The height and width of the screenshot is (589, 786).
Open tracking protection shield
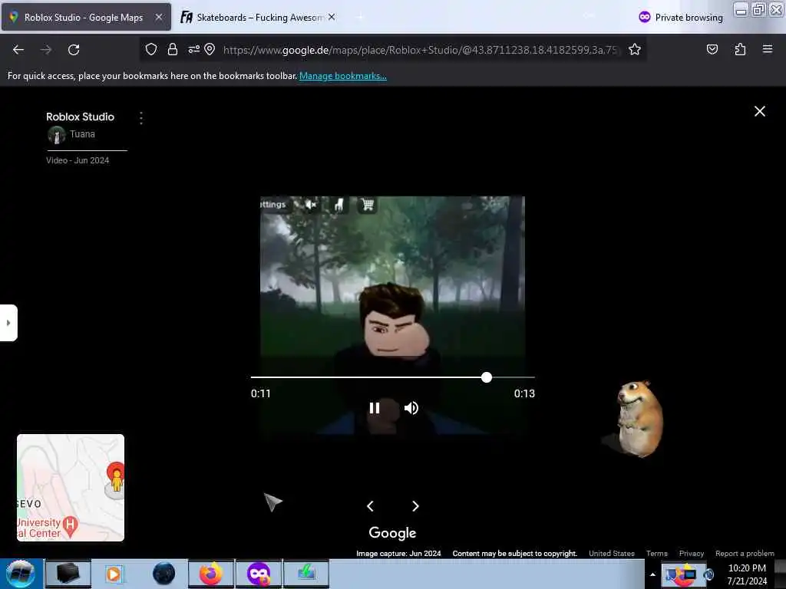[x=151, y=49]
